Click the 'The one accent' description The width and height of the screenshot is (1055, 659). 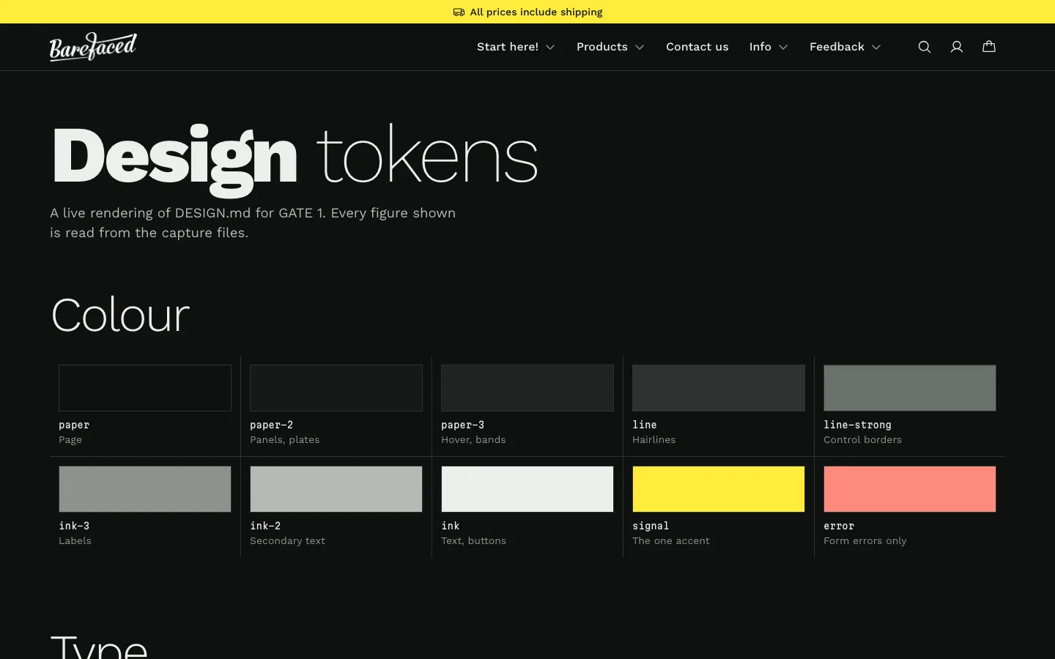[x=671, y=541]
